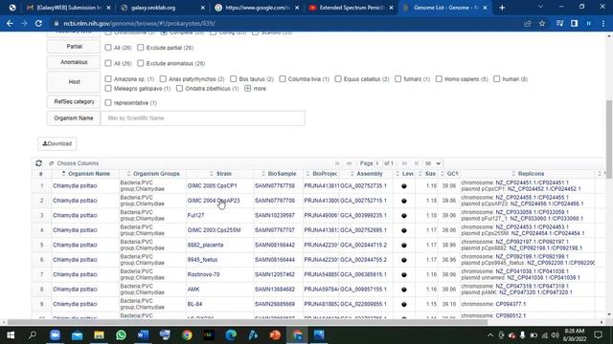Sort table by BioProject column
This screenshot has height=344, width=613.
(325, 174)
